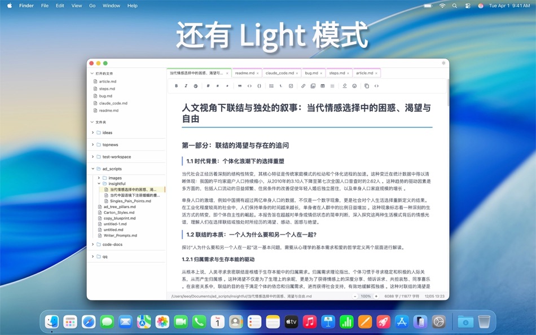Open claude_code.md in the open files list

[x=113, y=103]
